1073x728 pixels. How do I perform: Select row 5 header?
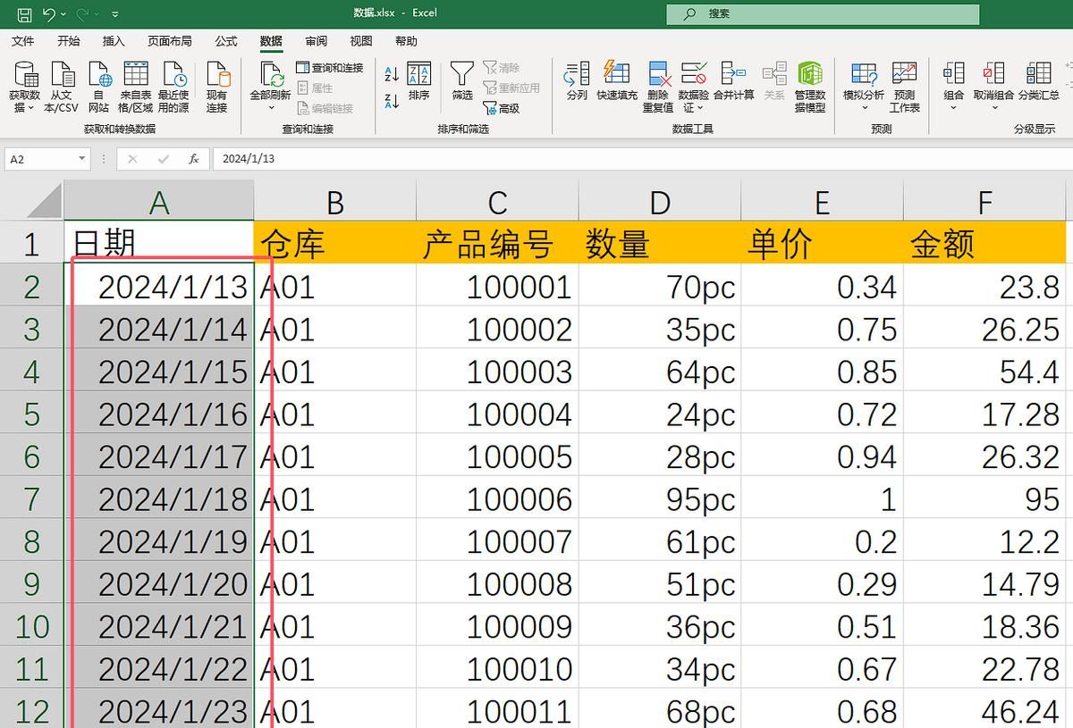click(x=31, y=414)
